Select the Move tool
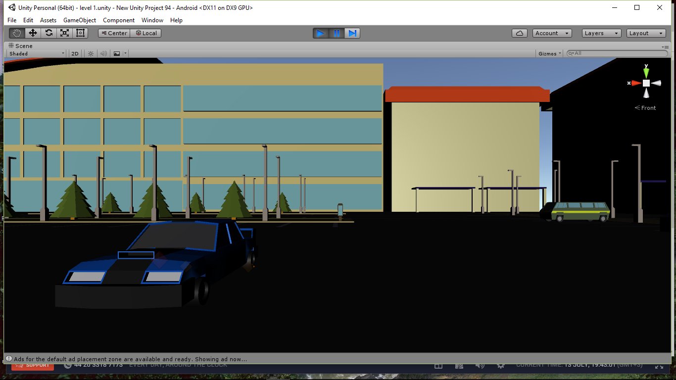The image size is (676, 380). [x=33, y=33]
